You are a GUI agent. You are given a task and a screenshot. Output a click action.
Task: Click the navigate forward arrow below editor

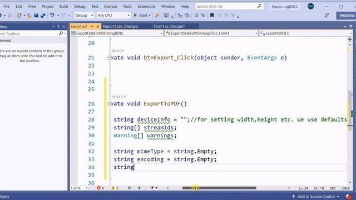(x=139, y=188)
